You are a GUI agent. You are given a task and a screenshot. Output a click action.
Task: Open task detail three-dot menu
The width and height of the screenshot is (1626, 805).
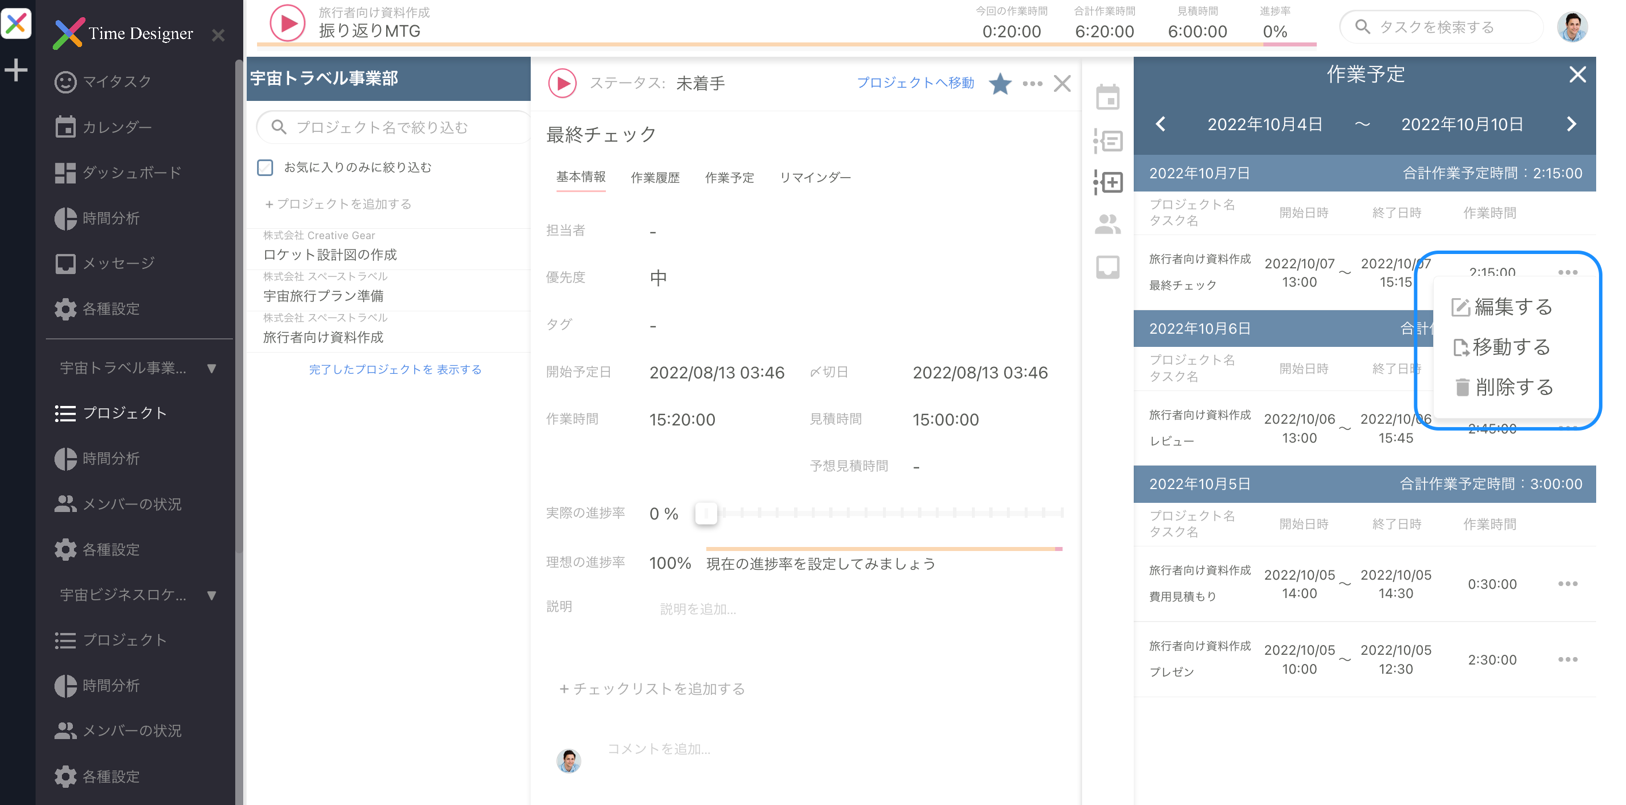(x=1032, y=83)
